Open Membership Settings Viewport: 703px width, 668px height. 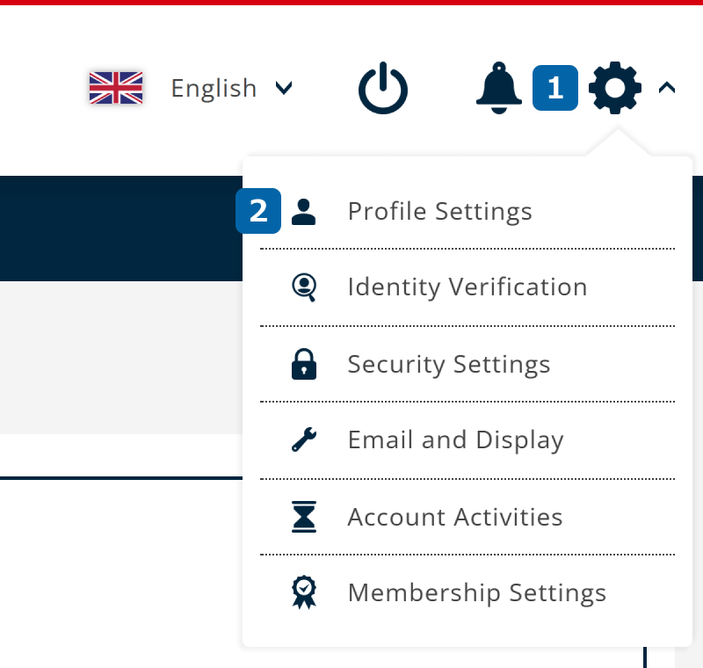(x=476, y=593)
